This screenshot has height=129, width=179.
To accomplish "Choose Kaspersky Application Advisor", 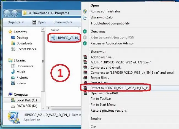I will pyautogui.click(x=112, y=43).
